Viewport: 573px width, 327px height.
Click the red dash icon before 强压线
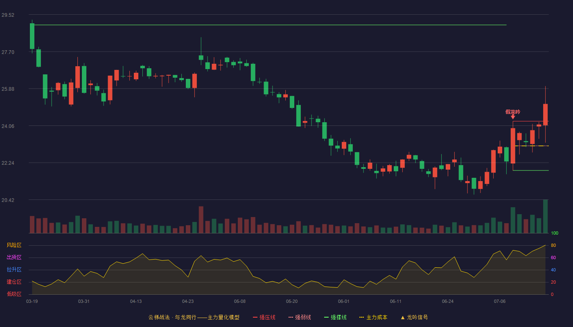(255, 317)
